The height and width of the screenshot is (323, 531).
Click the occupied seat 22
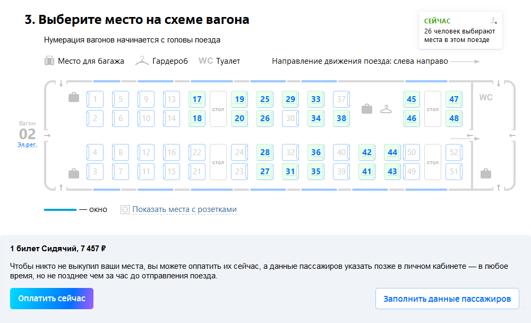[x=197, y=152]
